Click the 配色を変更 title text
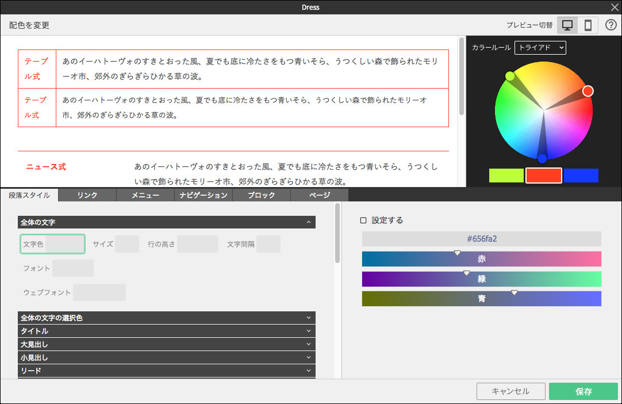Screen dimensions: 622x404 pyautogui.click(x=29, y=25)
